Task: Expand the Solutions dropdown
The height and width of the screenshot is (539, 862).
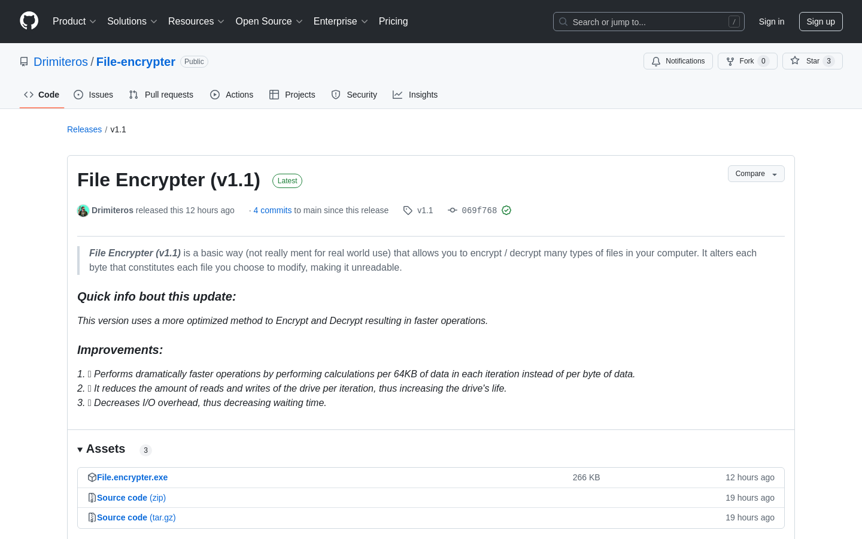Action: tap(132, 22)
